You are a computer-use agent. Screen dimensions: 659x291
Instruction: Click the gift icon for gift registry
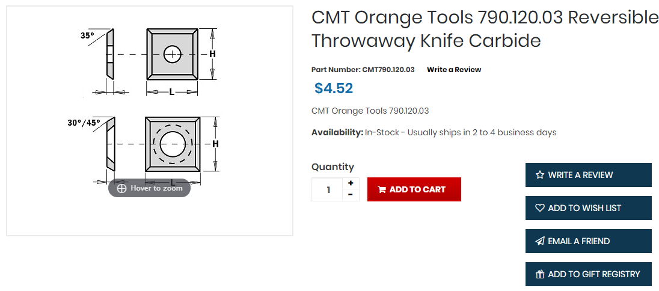point(539,274)
